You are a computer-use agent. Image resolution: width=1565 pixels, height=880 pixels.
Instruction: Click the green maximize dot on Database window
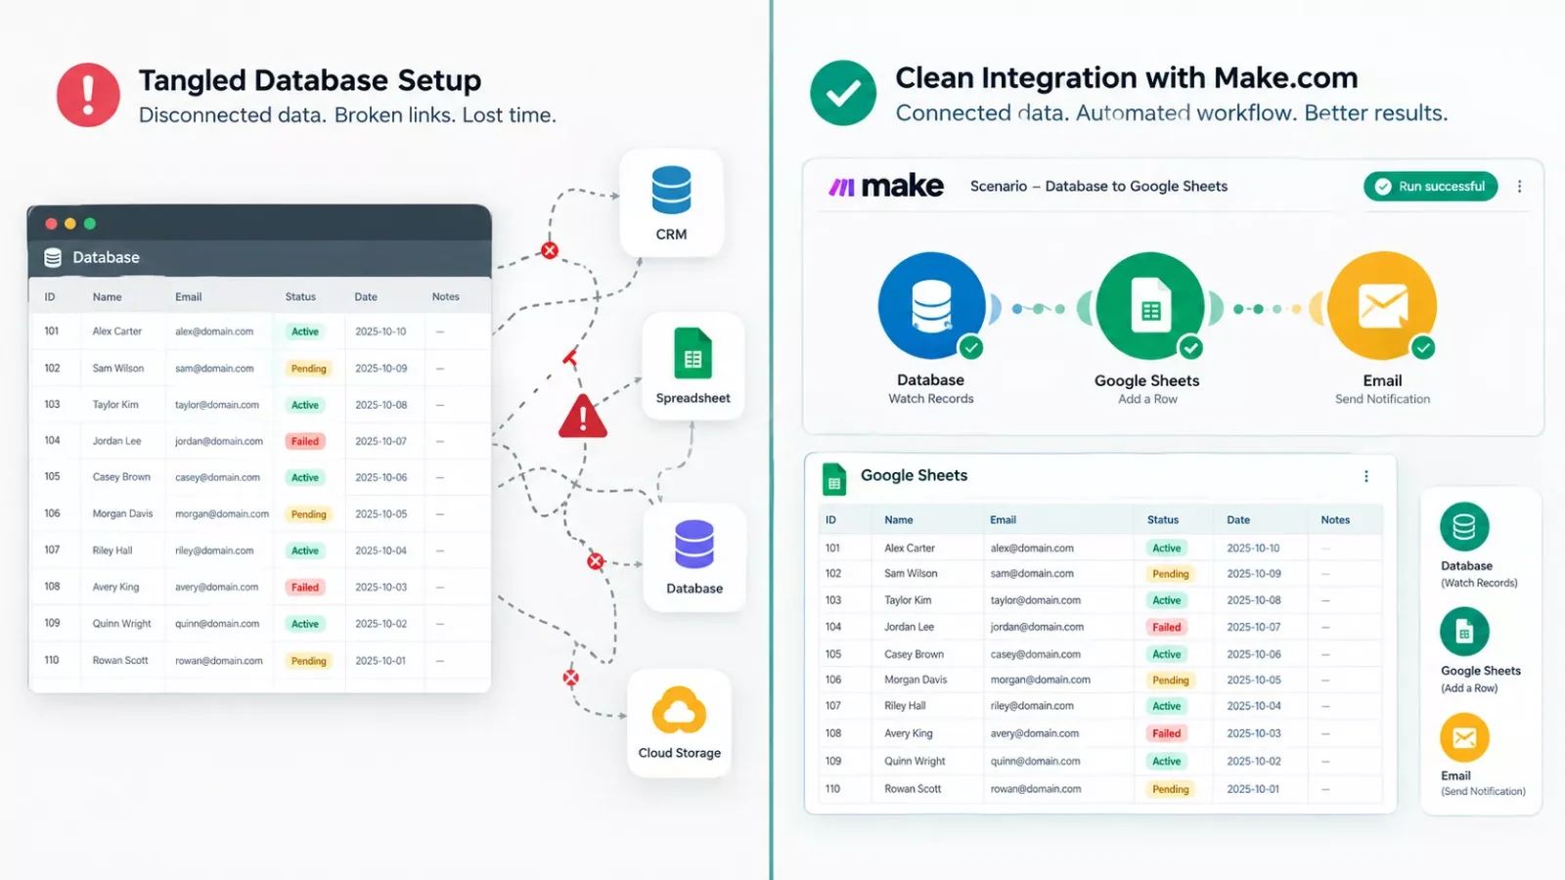[x=90, y=224]
